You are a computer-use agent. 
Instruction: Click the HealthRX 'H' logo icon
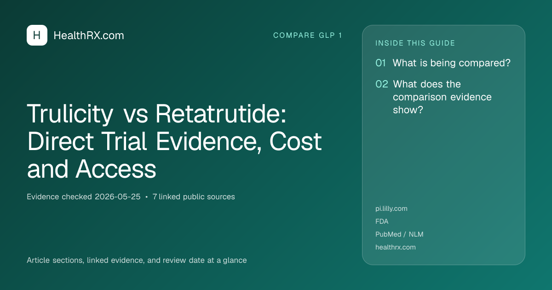tap(37, 35)
